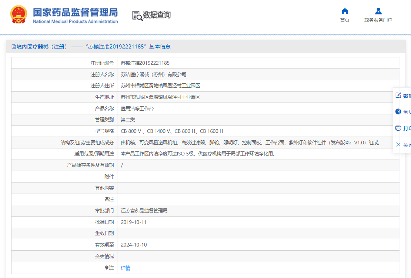Click the national emblem logo
This screenshot has height=278, width=411.
tap(19, 15)
